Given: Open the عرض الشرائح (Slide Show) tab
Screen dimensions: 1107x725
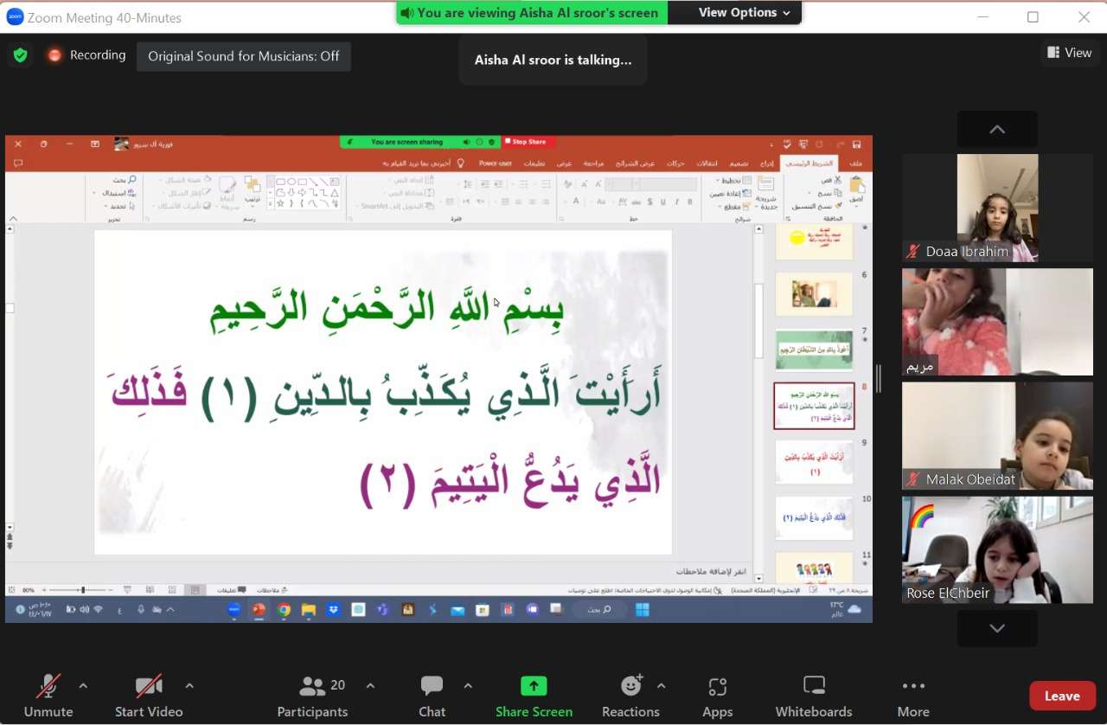Looking at the screenshot, I should coord(636,163).
